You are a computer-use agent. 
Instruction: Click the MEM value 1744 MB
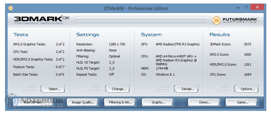(162, 68)
